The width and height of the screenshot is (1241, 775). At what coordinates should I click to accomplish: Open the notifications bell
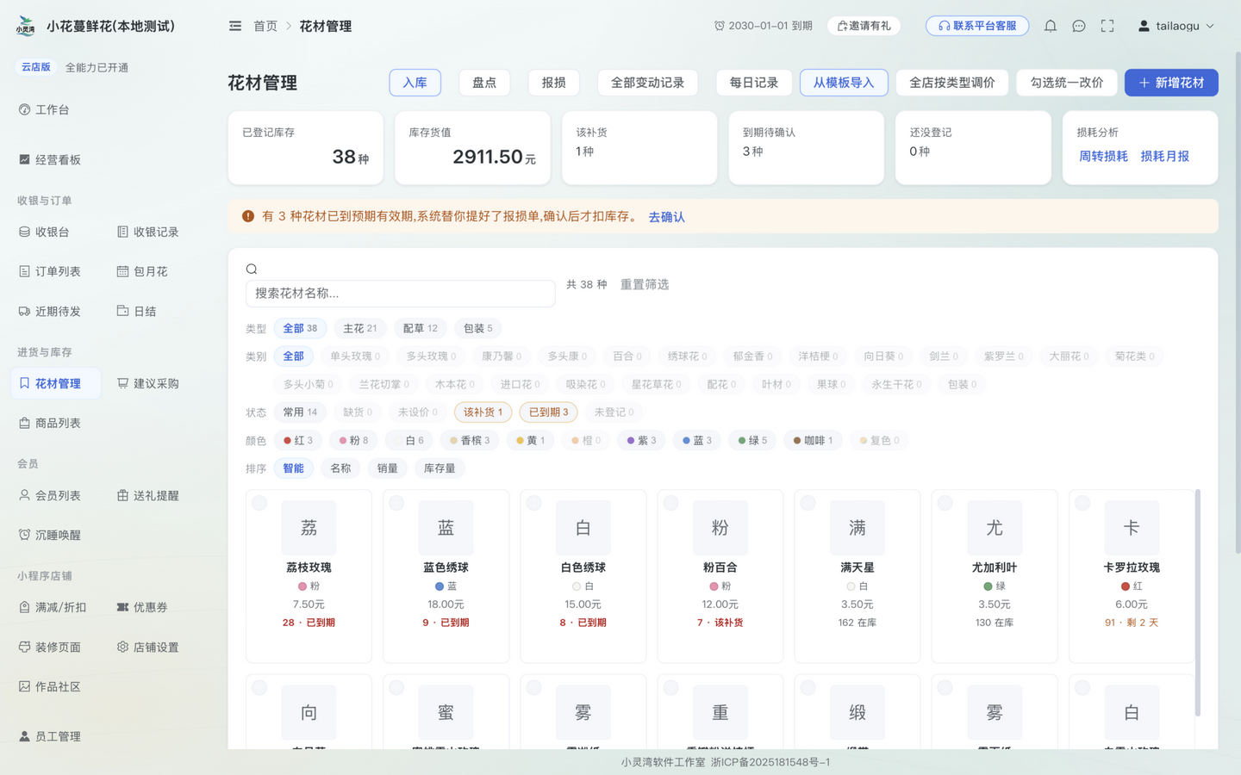click(1051, 26)
